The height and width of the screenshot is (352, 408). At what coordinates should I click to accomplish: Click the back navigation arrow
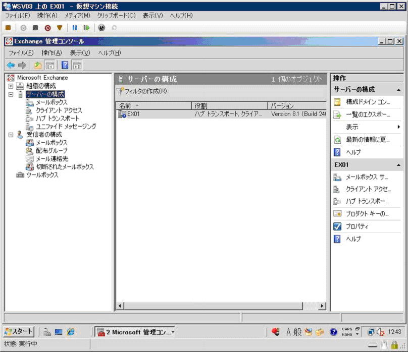point(11,65)
